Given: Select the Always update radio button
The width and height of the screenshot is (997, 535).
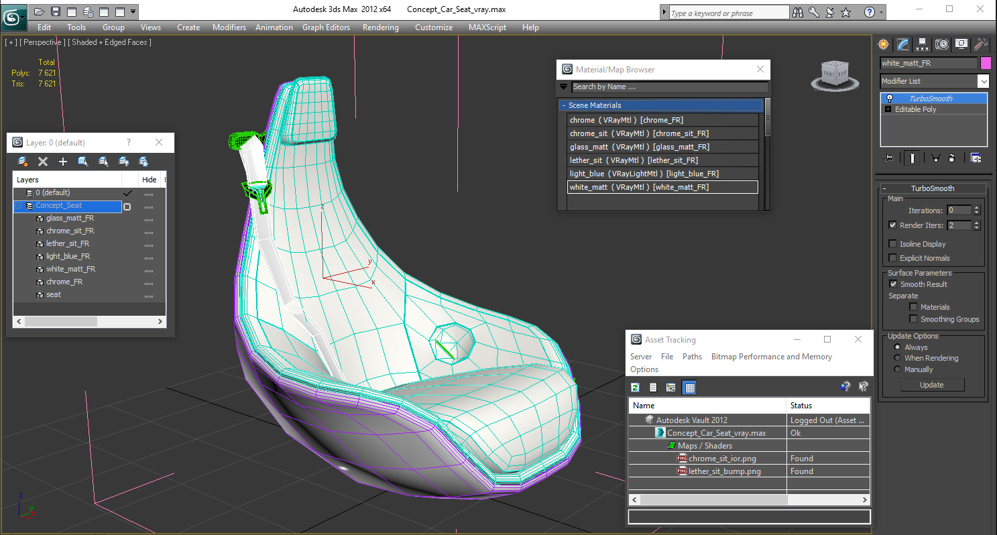Looking at the screenshot, I should (898, 347).
